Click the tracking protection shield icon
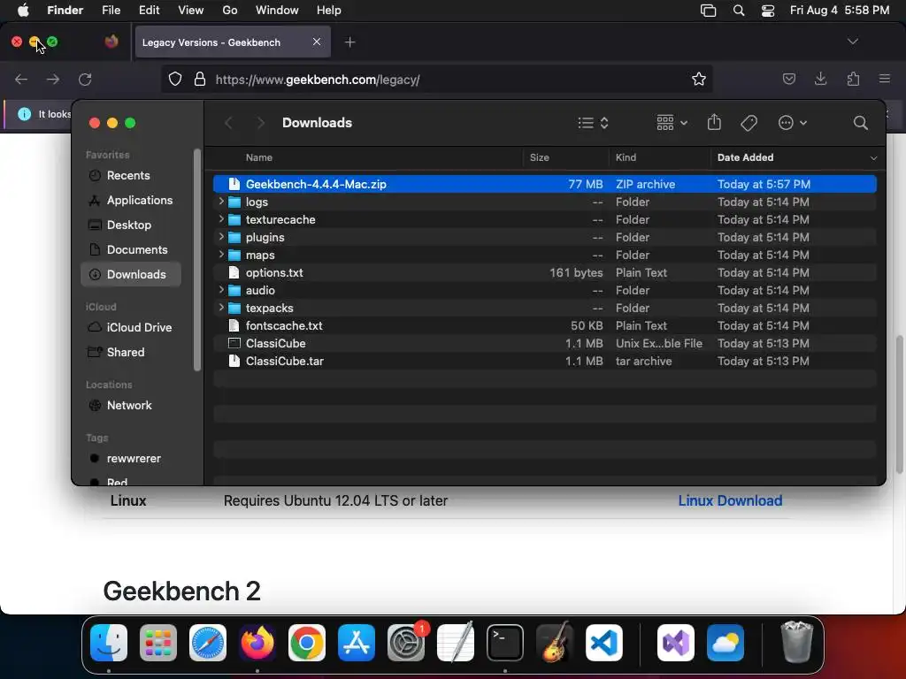Viewport: 906px width, 679px height. coord(175,79)
